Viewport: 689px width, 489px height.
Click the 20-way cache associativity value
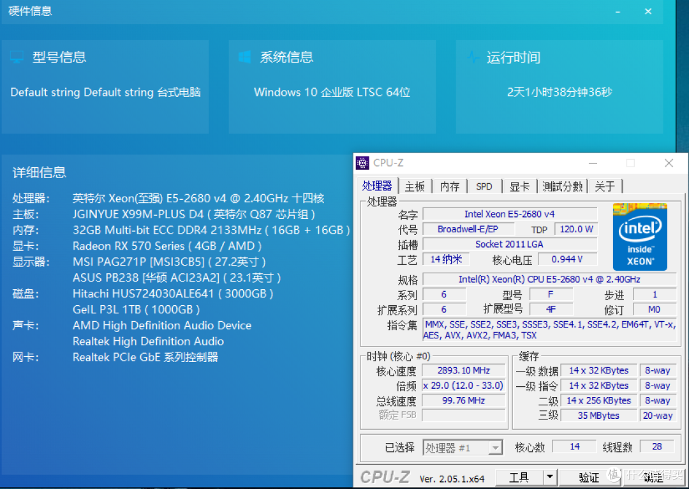tap(658, 416)
